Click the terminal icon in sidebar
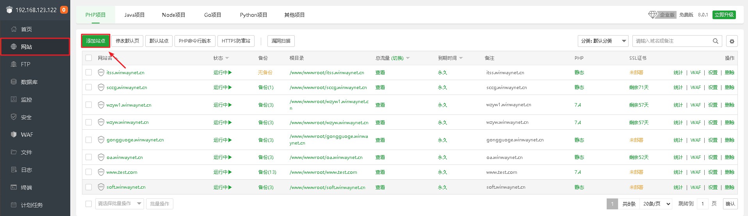Image resolution: width=748 pixels, height=216 pixels. (14, 187)
